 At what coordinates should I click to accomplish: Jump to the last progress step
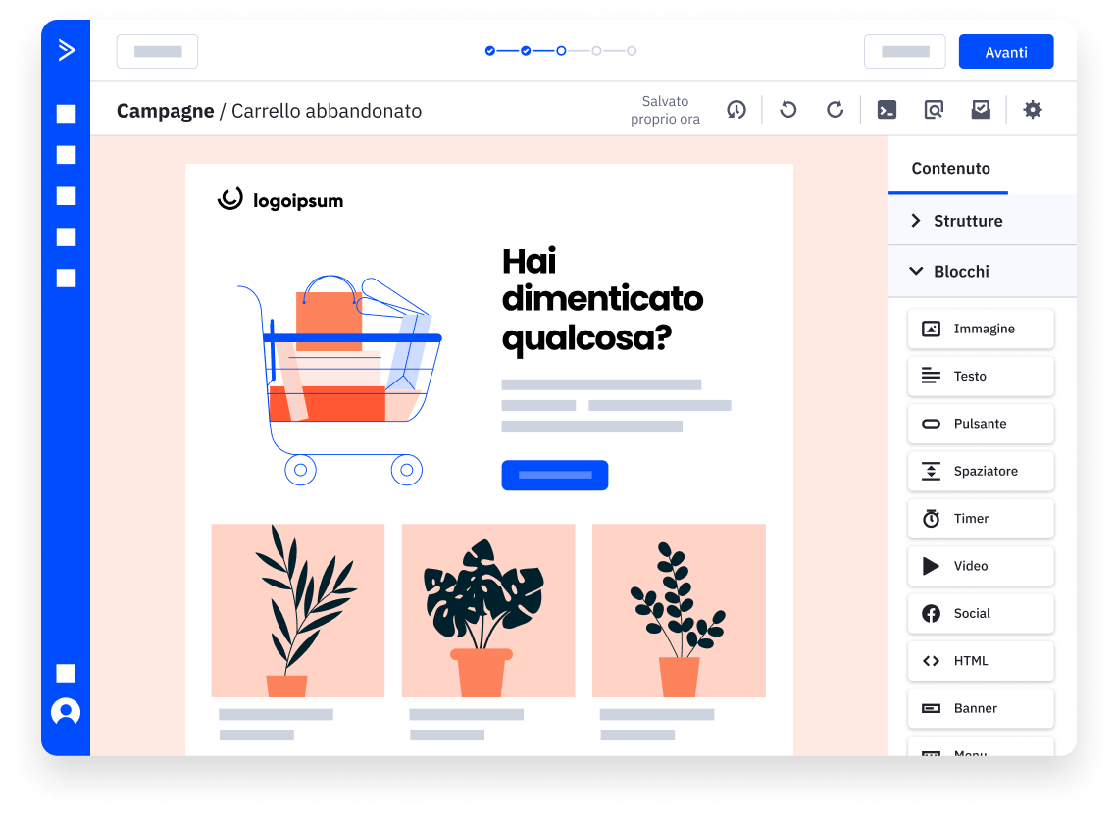[632, 51]
